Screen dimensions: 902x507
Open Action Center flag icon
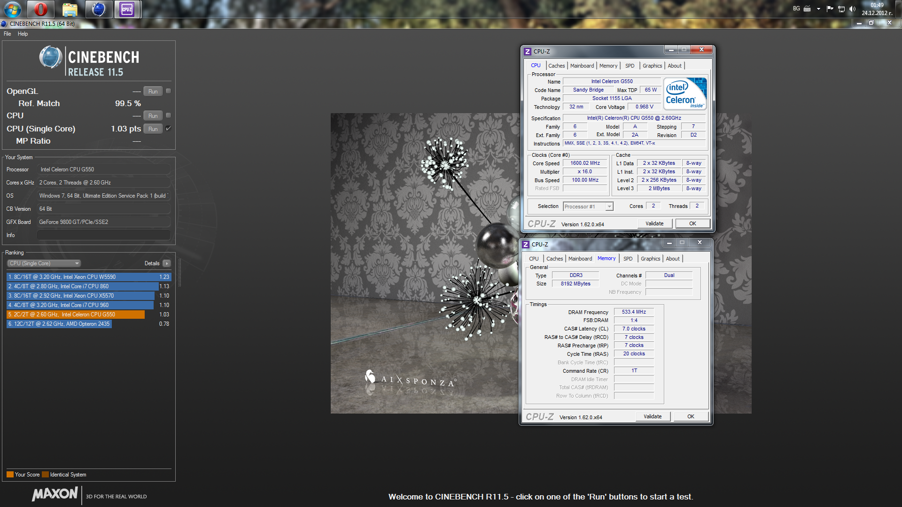pos(830,9)
